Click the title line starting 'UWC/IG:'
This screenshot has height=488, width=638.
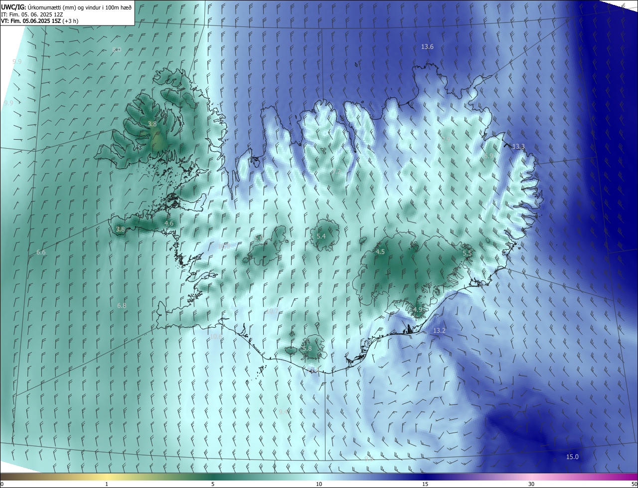(x=66, y=7)
